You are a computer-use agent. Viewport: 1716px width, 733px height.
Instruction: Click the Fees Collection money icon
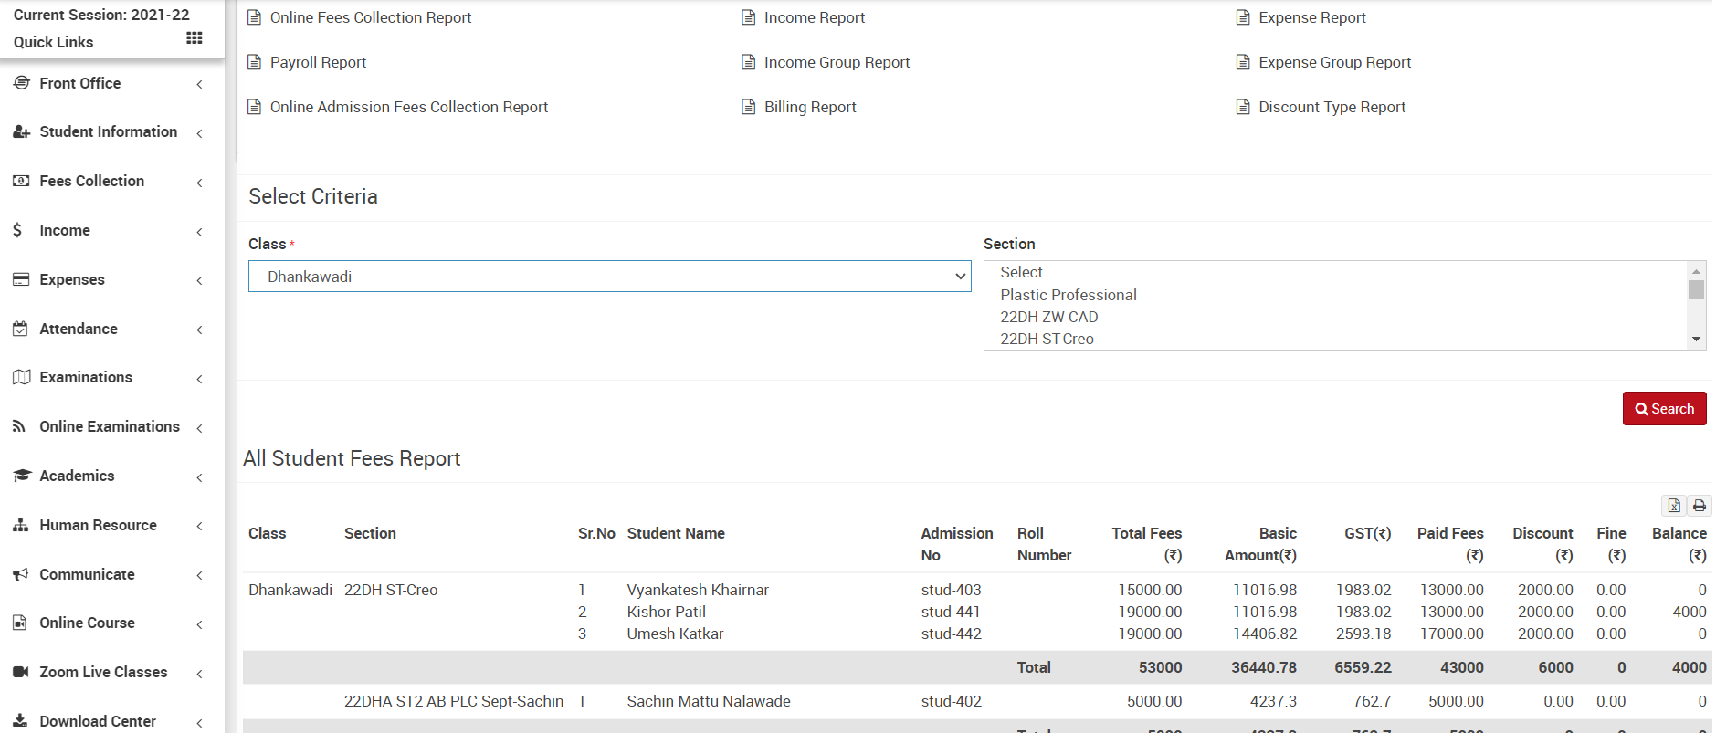pyautogui.click(x=21, y=181)
